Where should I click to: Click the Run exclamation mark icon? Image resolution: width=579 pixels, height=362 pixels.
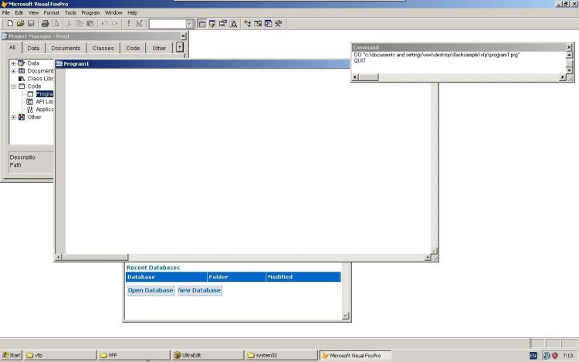pyautogui.click(x=128, y=24)
